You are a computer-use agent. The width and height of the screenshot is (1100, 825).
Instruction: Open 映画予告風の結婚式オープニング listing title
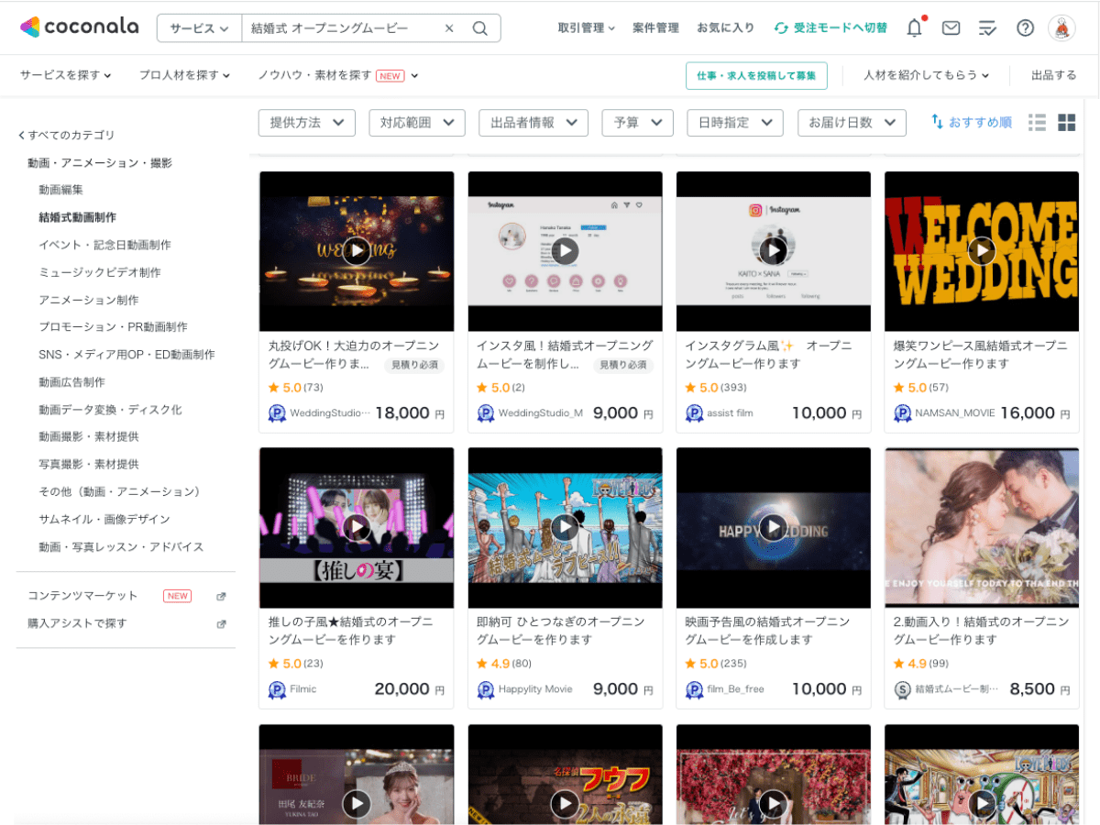767,631
